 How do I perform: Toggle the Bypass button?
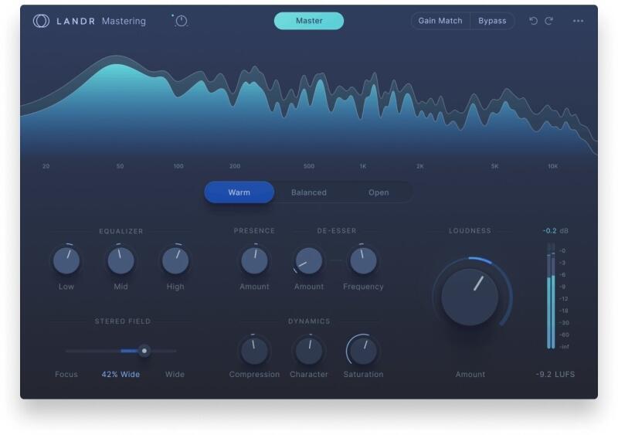coord(492,21)
